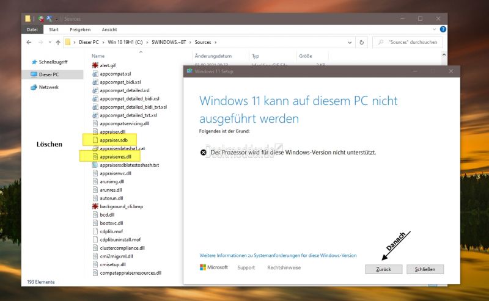
Task: Go up one folder level
Action: (58, 42)
